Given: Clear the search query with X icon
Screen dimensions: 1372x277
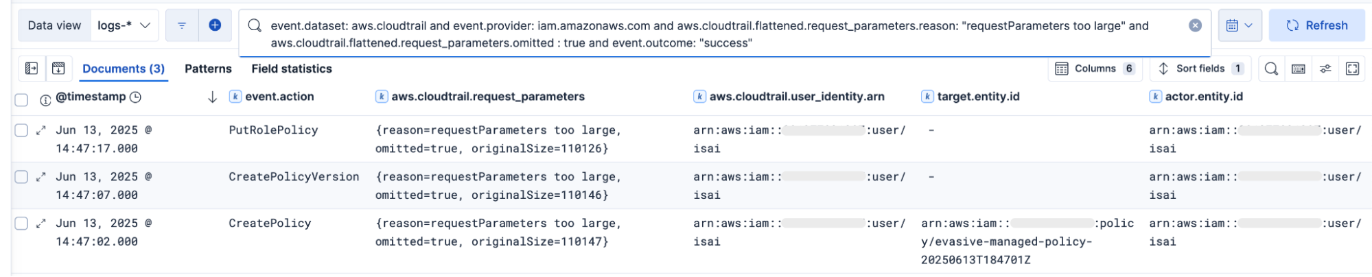Looking at the screenshot, I should tap(1195, 25).
